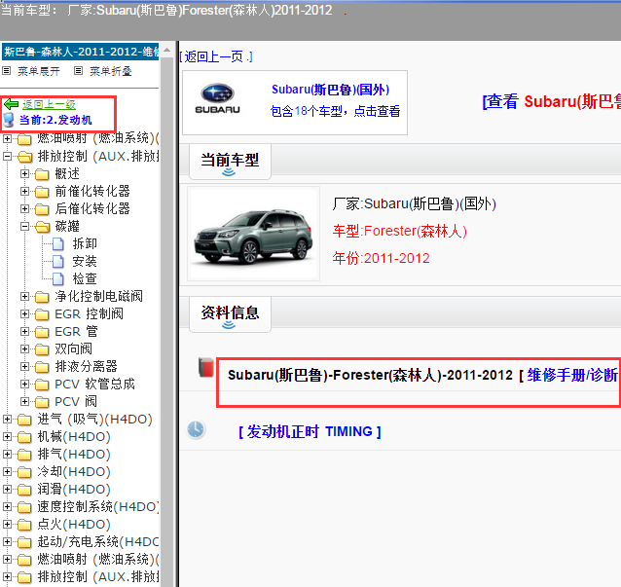Expand the EGR 控制阀 node

click(24, 313)
